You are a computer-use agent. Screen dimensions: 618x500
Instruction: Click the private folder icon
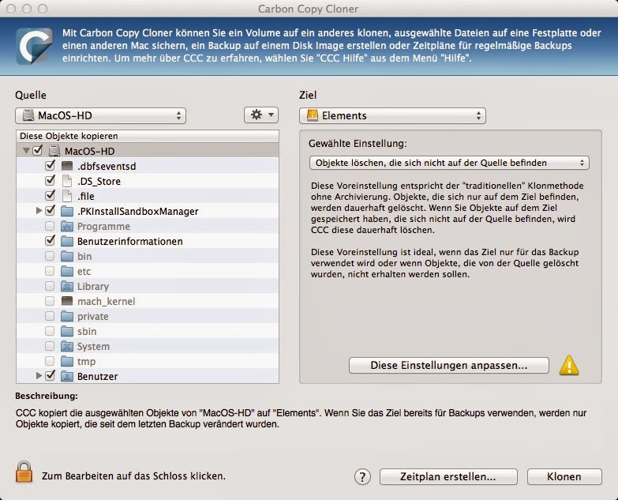67,316
